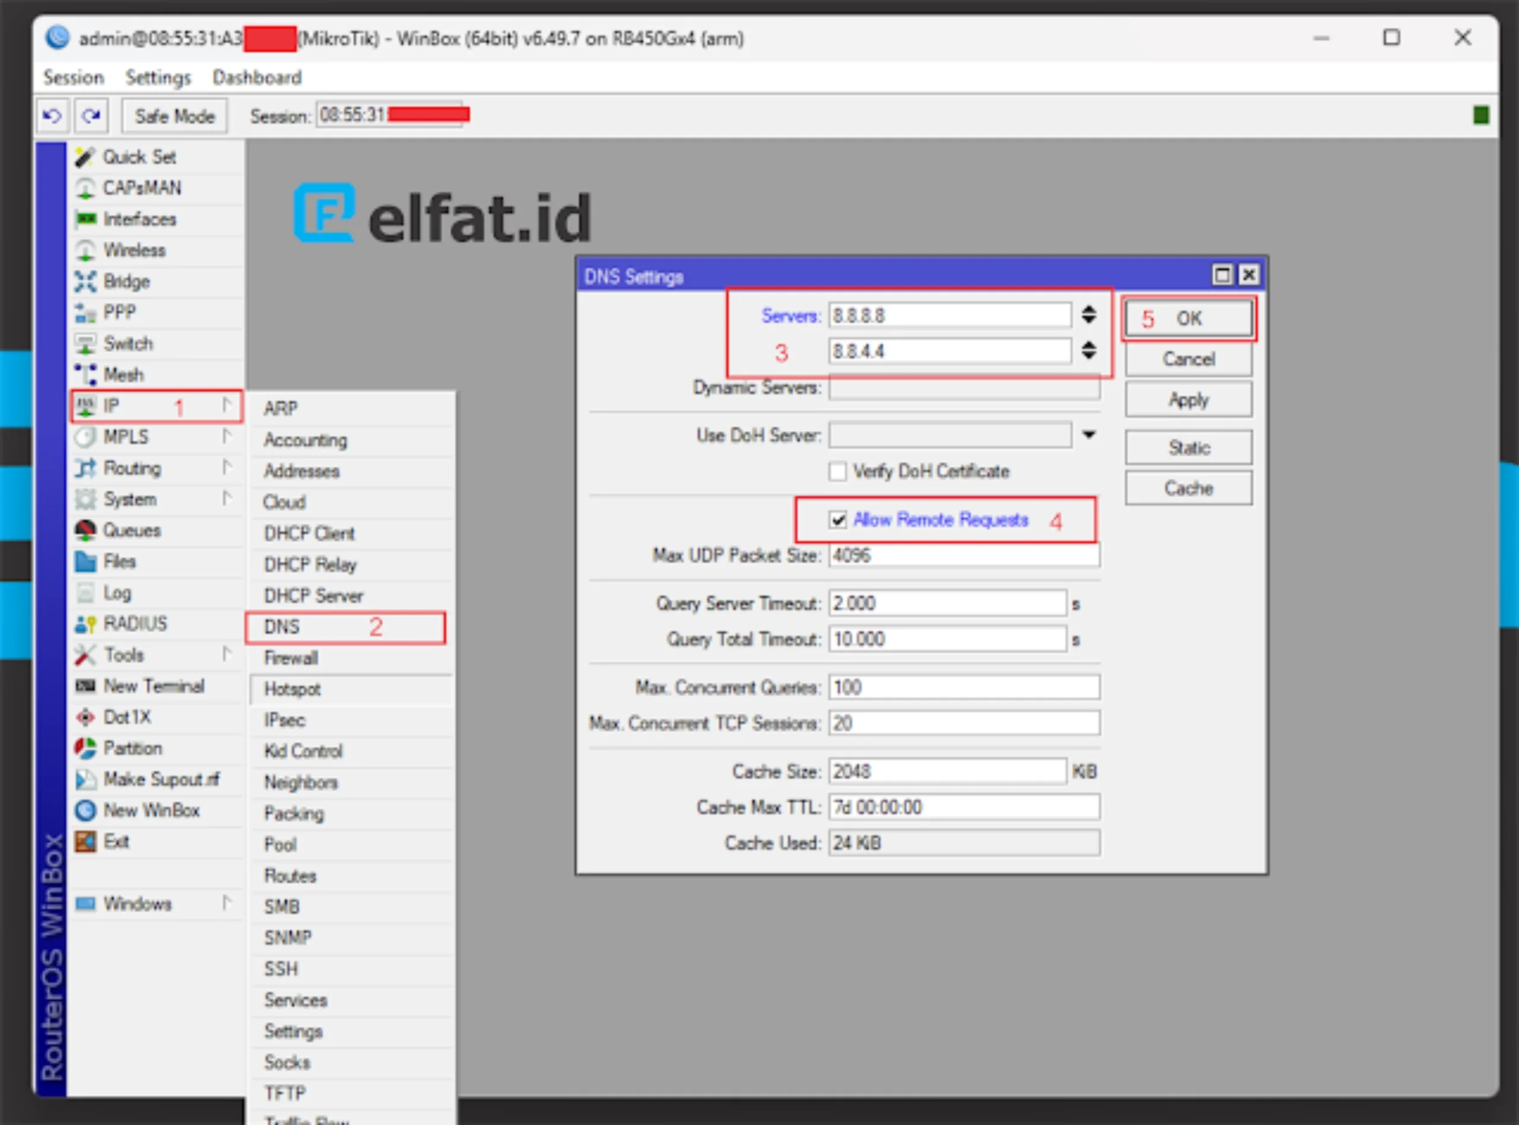
Task: Click the Query Server Timeout field
Action: click(x=947, y=603)
